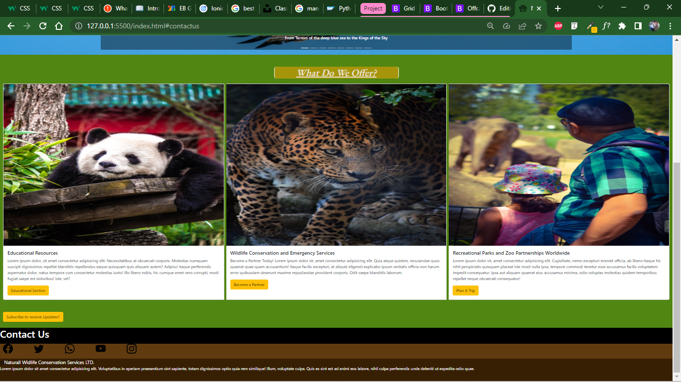The image size is (681, 382).
Task: Click the address bar URL field
Action: click(279, 26)
